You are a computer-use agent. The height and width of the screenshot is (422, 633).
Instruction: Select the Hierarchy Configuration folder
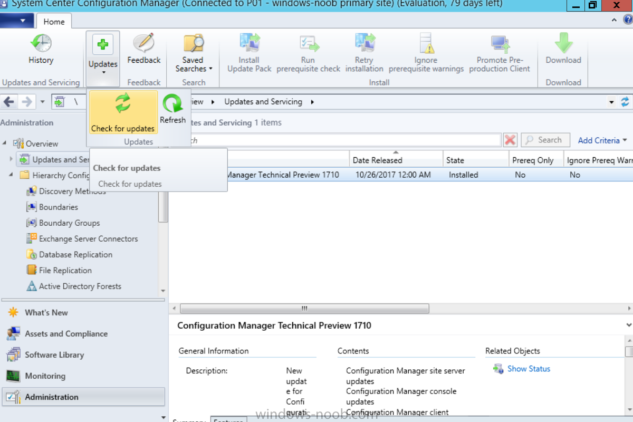click(x=55, y=175)
